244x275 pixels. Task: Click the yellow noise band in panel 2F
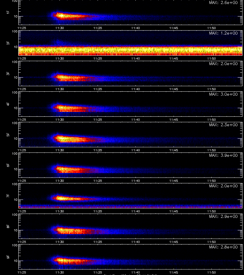coord(131,50)
